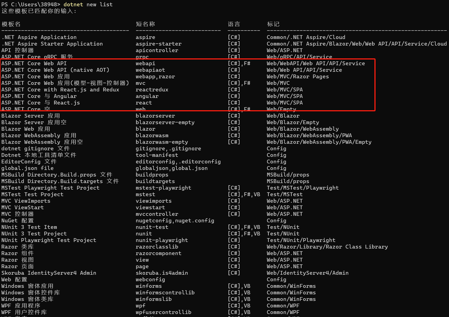This screenshot has height=317, width=449.
Task: Click the 'winforms' short name
Action: click(x=149, y=286)
